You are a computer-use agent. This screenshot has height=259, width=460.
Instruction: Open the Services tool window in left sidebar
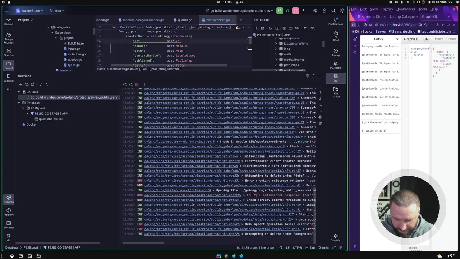9,199
